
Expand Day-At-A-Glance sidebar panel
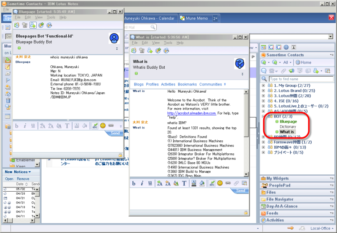click(297, 206)
